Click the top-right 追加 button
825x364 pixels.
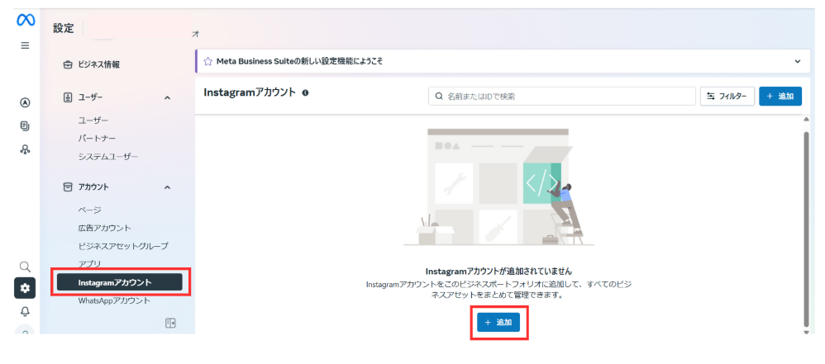(x=780, y=97)
